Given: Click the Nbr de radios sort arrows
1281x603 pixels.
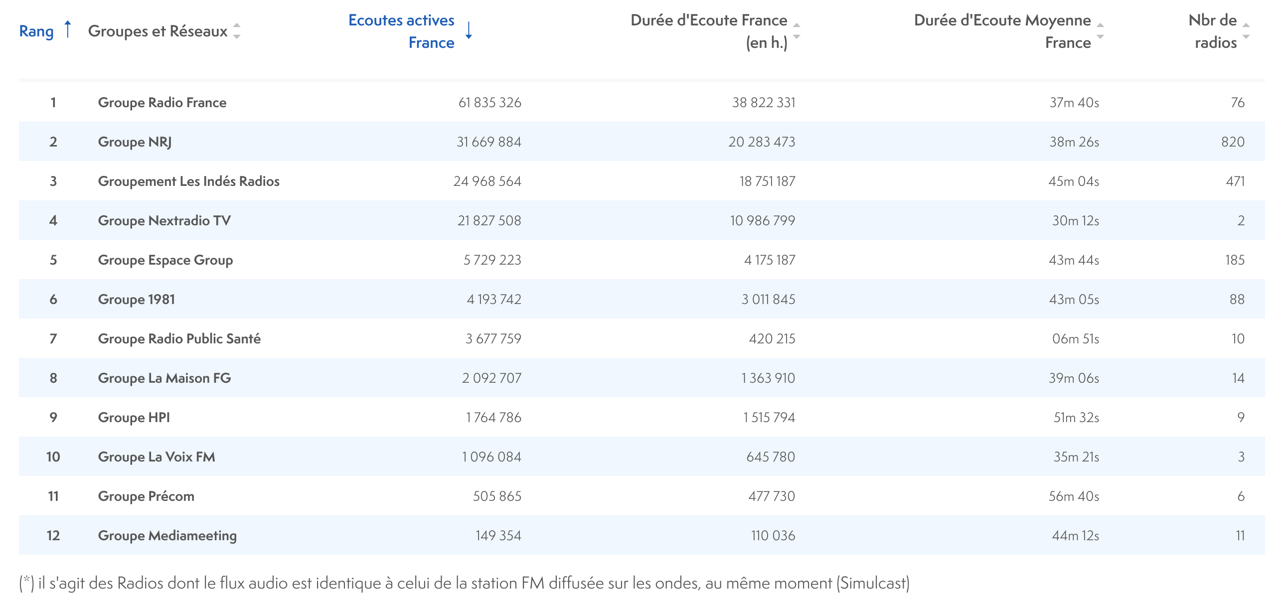Looking at the screenshot, I should [1246, 31].
